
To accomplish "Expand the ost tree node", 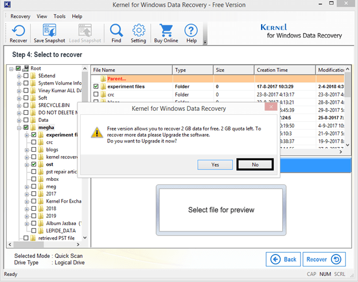I will tap(27, 164).
